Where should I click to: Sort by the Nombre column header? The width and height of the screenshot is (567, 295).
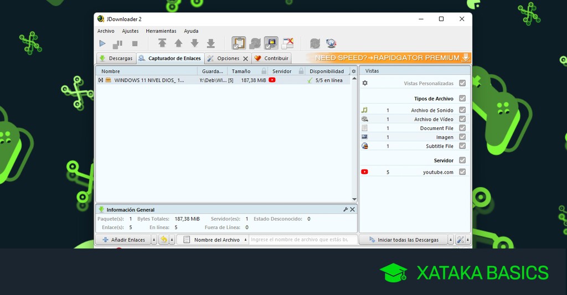(x=146, y=71)
